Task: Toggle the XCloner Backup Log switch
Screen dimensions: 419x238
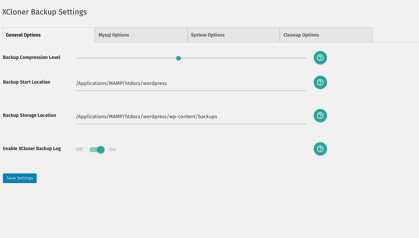Action: [x=97, y=149]
